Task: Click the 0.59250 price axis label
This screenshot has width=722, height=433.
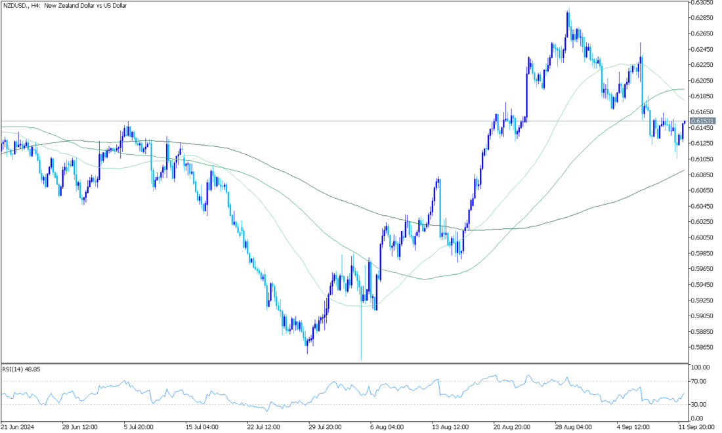Action: click(x=702, y=300)
